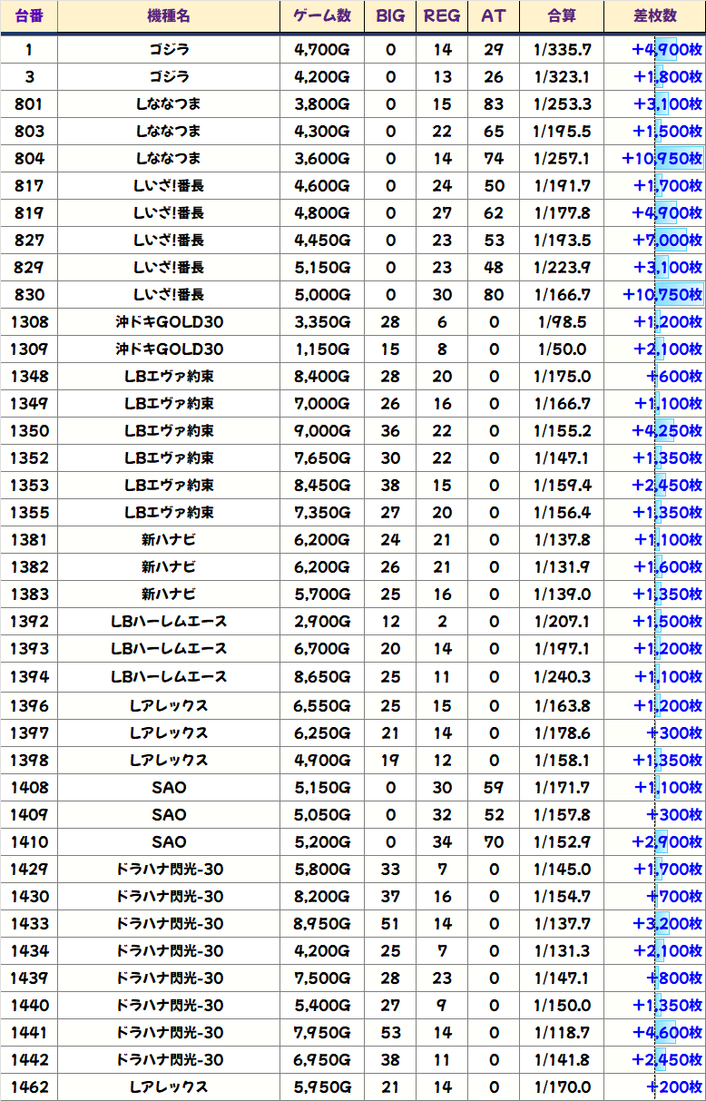Select machine number 801 cell

point(29,104)
